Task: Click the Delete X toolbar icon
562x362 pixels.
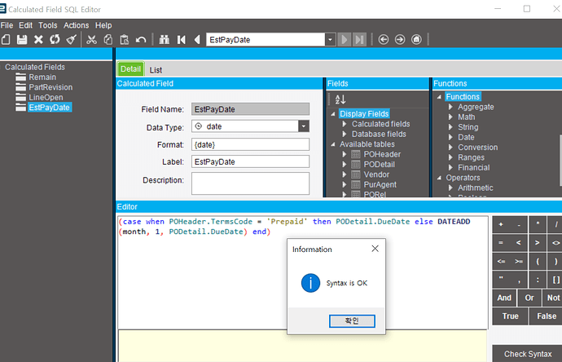Action: point(37,39)
